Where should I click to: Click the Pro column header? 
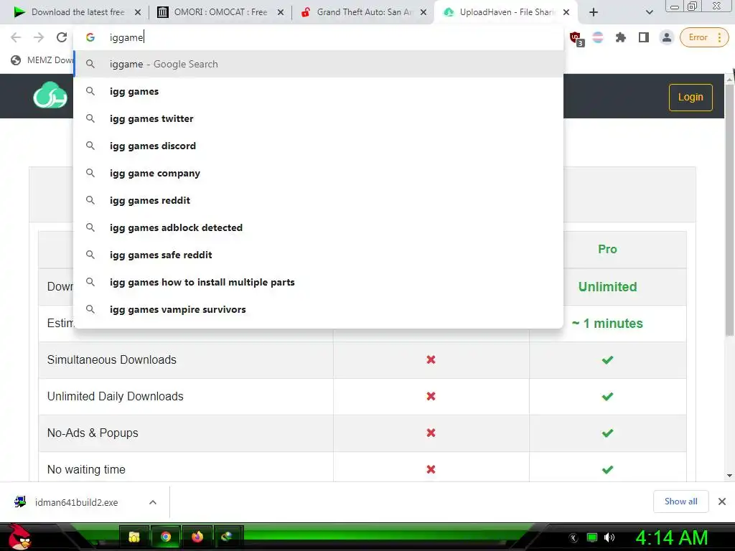coord(607,249)
